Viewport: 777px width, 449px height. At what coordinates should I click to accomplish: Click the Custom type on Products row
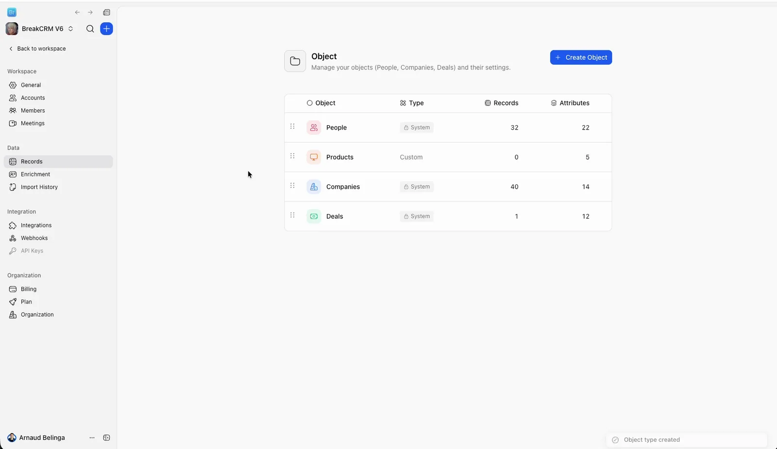point(411,157)
